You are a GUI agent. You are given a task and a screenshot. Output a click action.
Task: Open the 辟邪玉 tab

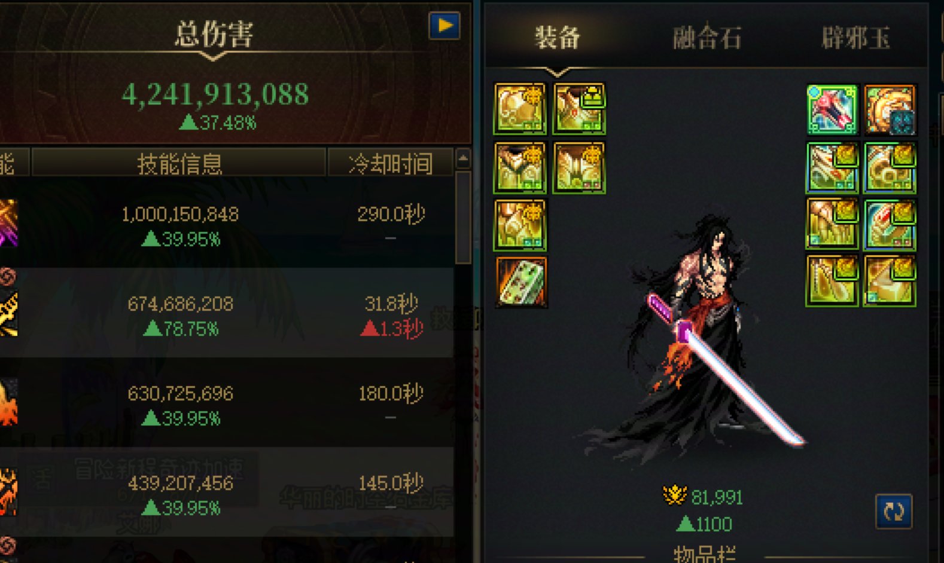pos(855,38)
